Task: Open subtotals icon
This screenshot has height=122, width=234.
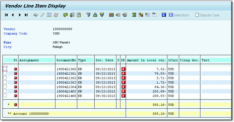Action: pos(141,15)
